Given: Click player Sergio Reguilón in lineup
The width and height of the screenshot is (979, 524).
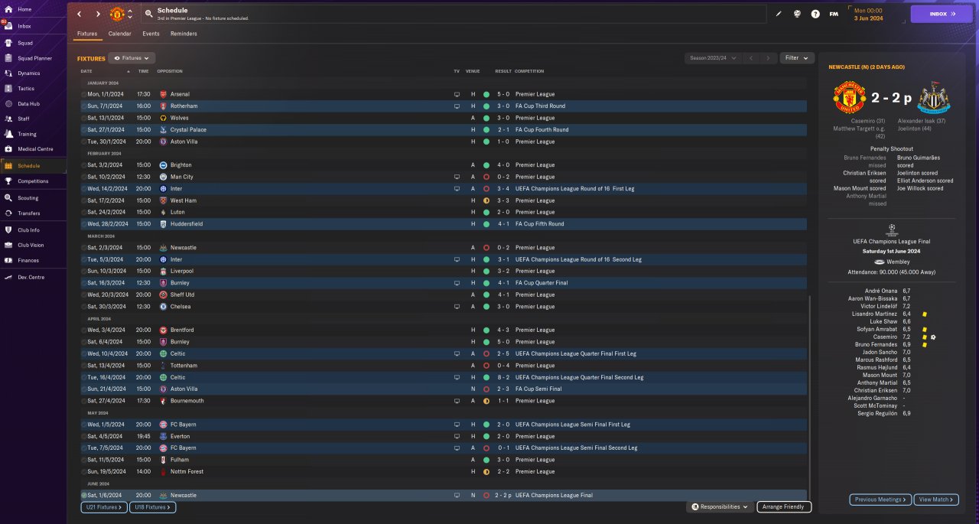Looking at the screenshot, I should tap(877, 413).
